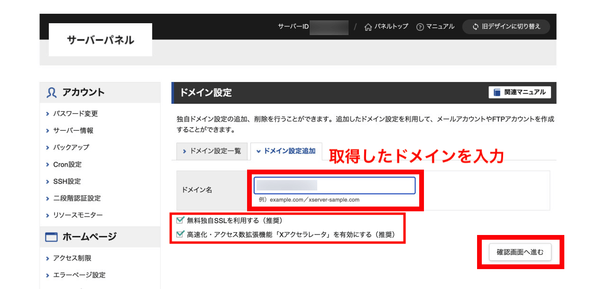
Task: Click the chevron on ドメイン設定追加 tab
Action: (x=258, y=151)
